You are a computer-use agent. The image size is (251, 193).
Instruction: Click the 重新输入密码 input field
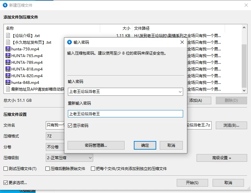click(125, 114)
